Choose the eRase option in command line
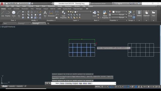This screenshot has height=91, width=161. 85,83
